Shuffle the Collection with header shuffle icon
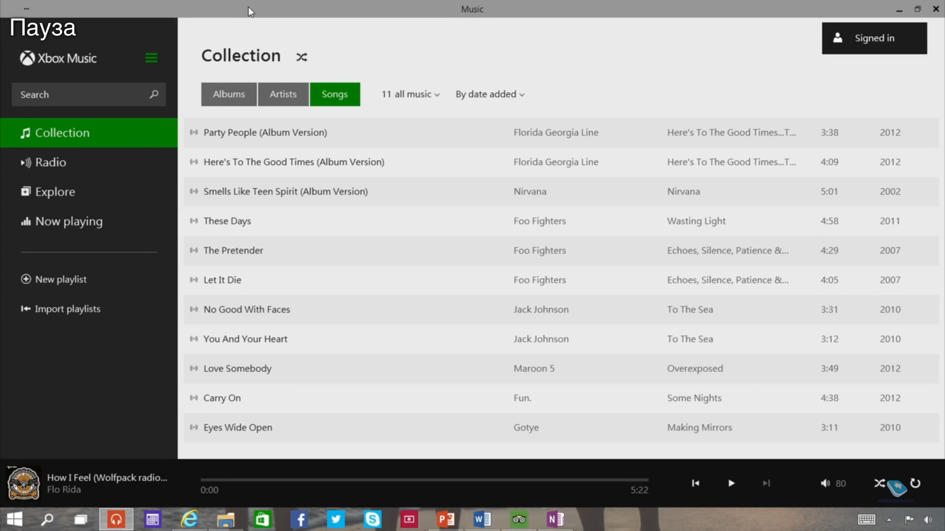 pyautogui.click(x=302, y=57)
